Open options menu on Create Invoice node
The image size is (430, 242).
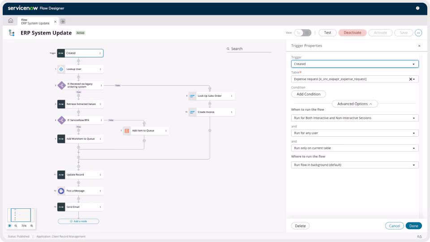pyautogui.click(x=232, y=112)
